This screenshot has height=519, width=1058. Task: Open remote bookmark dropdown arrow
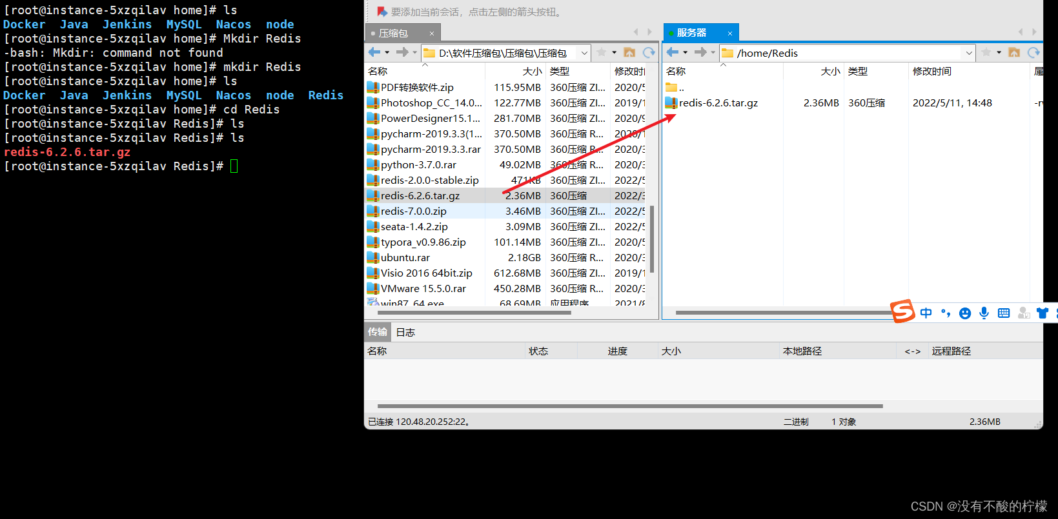(999, 53)
